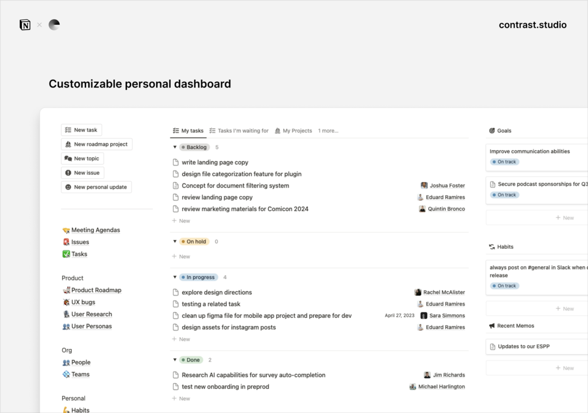The image size is (588, 413).
Task: Click the Notion logo icon
Action: click(x=25, y=25)
